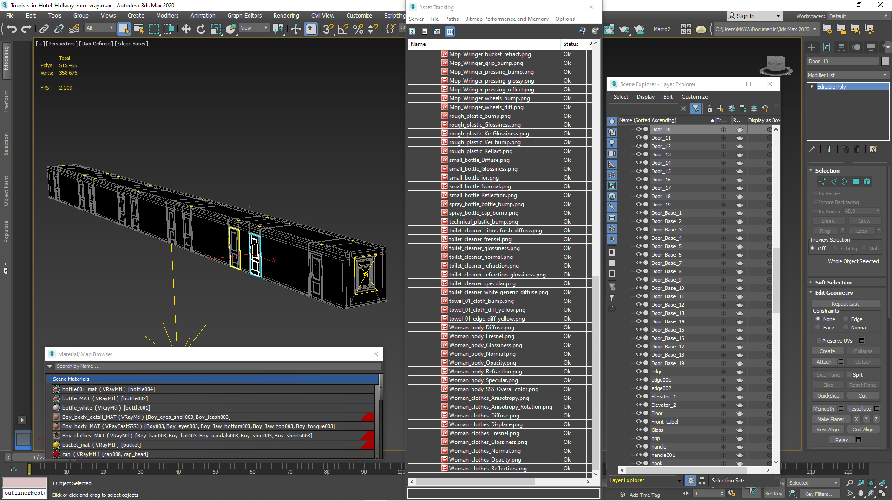This screenshot has width=892, height=501.
Task: Check the Preserve UVs option
Action: click(819, 341)
